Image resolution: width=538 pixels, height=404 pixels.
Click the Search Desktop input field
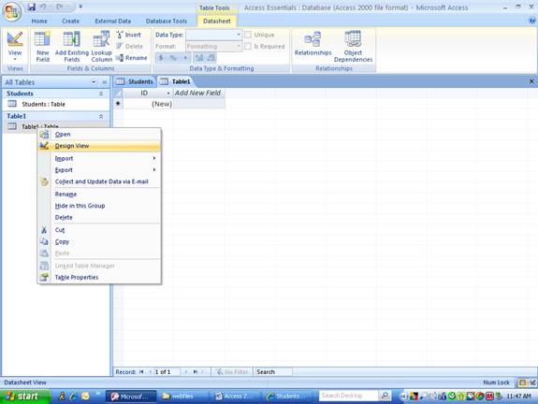pyautogui.click(x=349, y=396)
